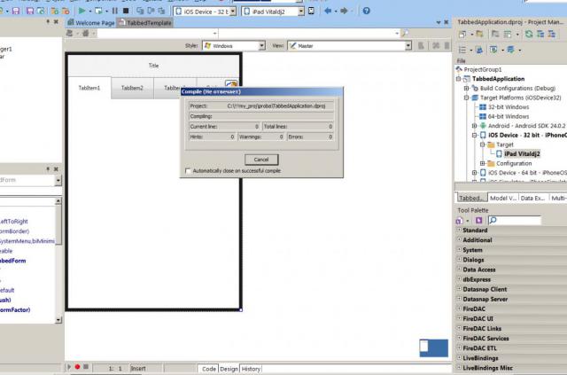Click the blue Help question mark icon

[x=366, y=11]
